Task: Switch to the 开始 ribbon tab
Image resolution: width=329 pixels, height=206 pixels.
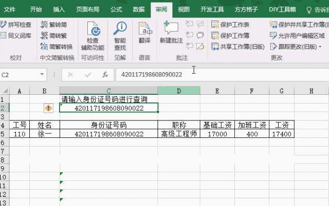Action: (35, 9)
